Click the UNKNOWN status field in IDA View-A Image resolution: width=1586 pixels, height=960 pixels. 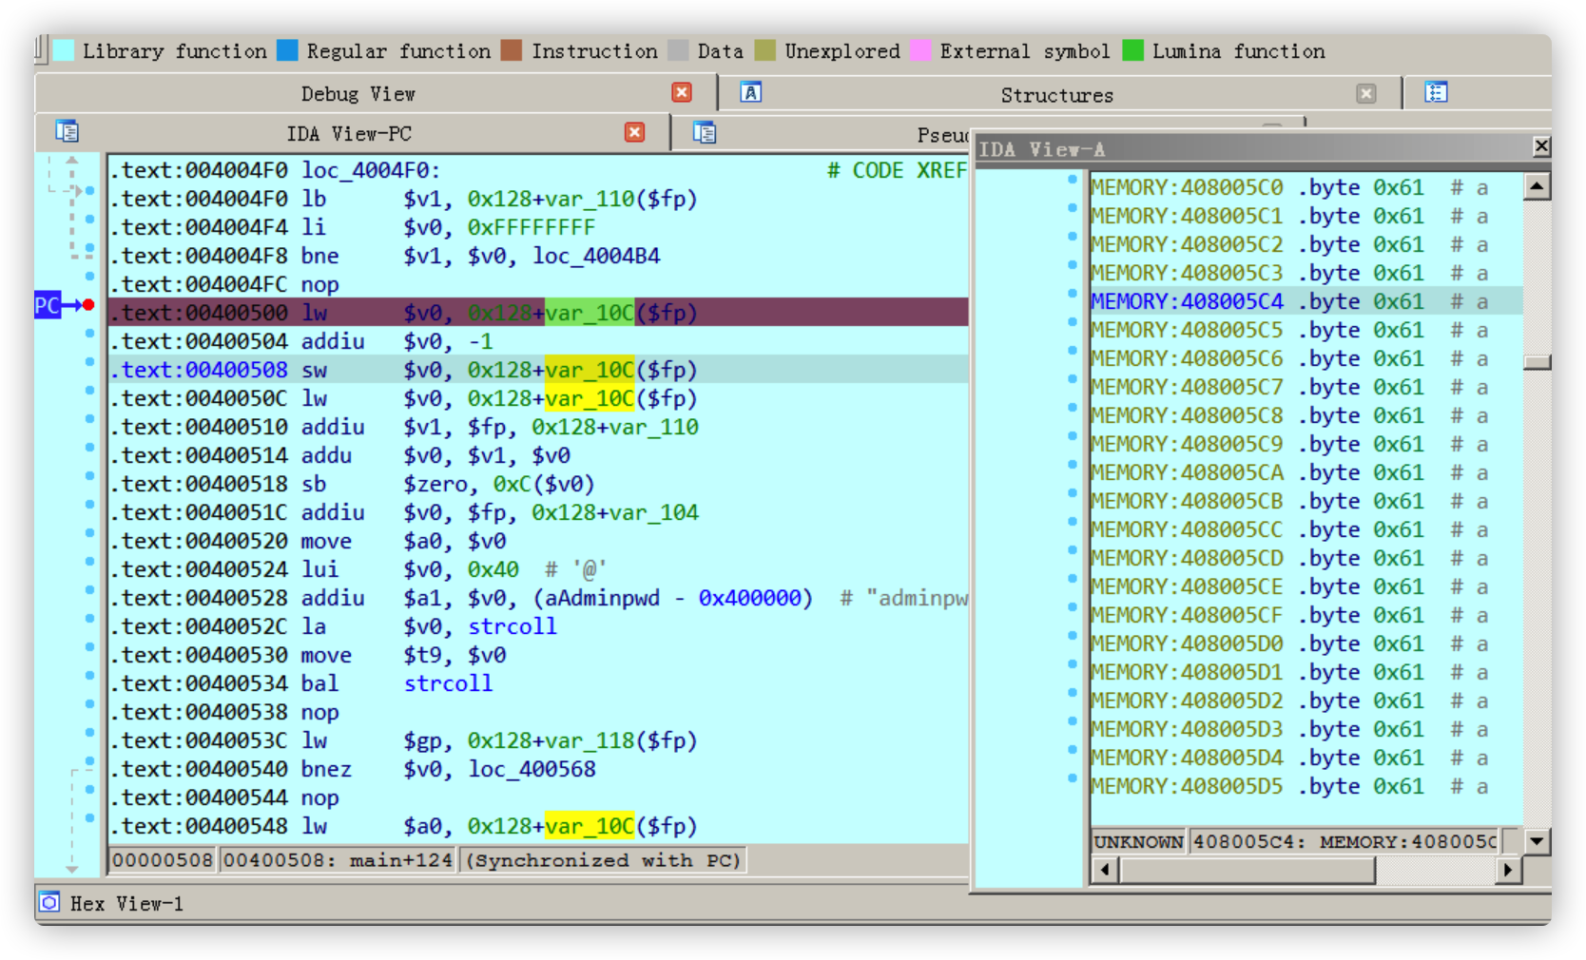pyautogui.click(x=1138, y=841)
